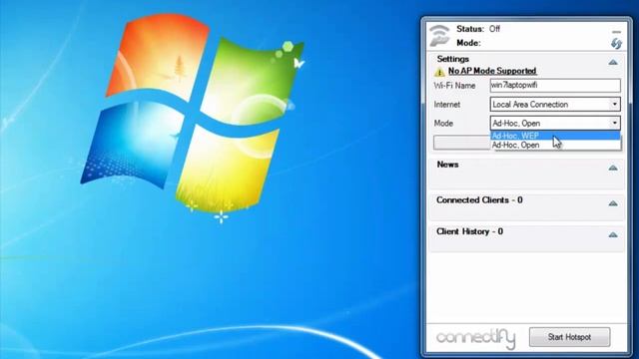Click the refresh icon beside Mode
This screenshot has height=359, width=639.
coord(616,43)
